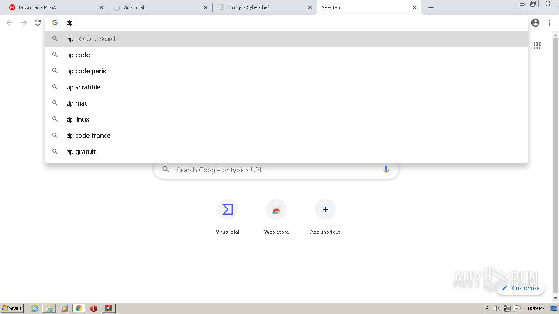Open the Windows Start menu

[x=12, y=308]
